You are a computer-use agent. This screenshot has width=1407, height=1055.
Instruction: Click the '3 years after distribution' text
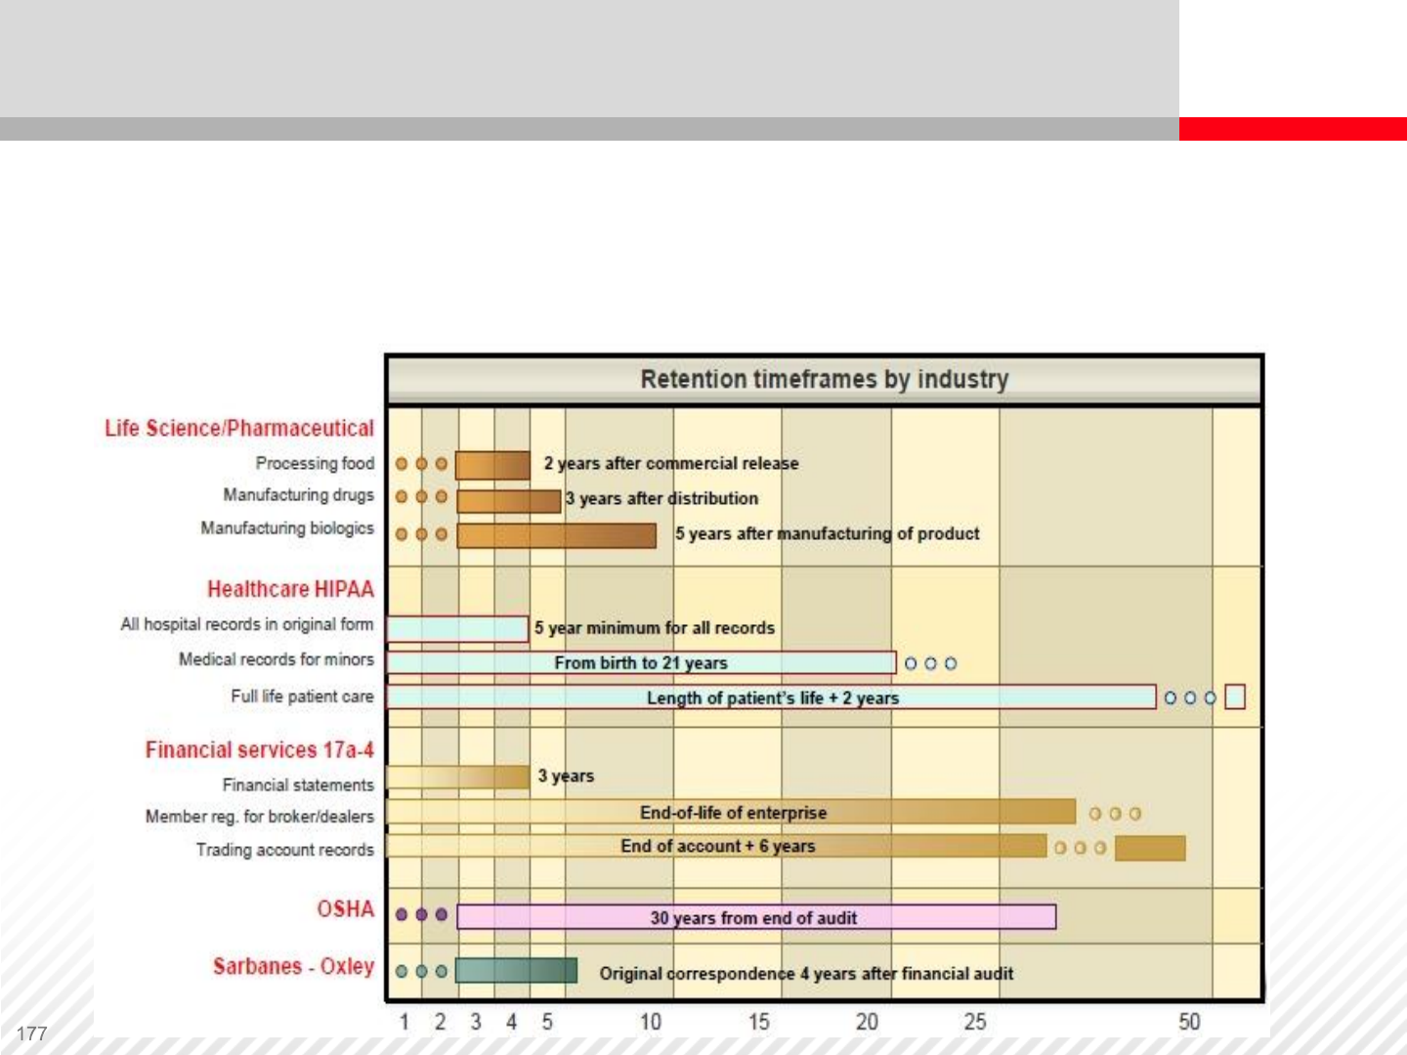pyautogui.click(x=662, y=498)
